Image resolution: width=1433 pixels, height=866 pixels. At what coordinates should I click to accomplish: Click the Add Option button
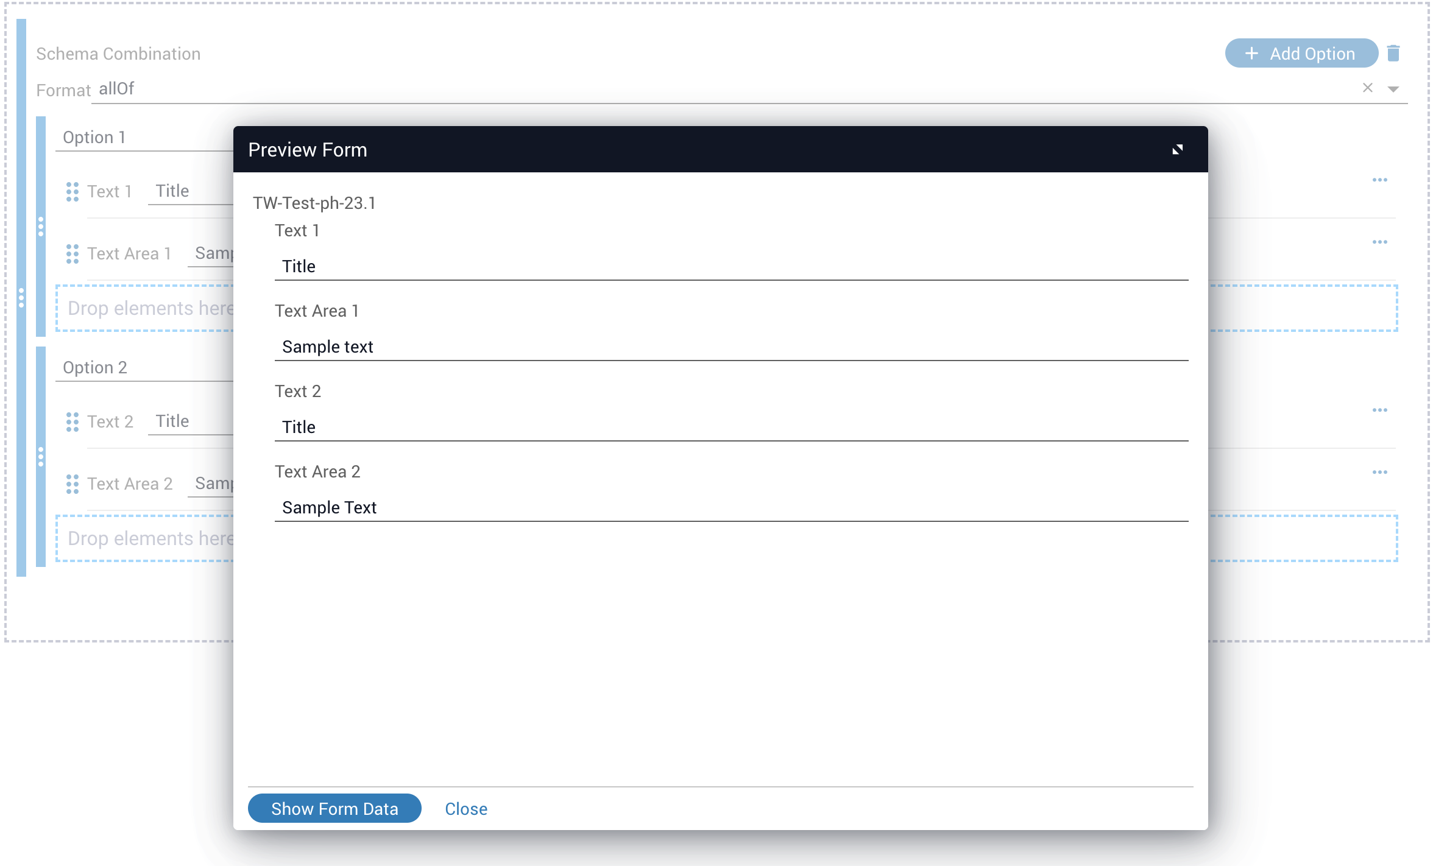point(1301,54)
